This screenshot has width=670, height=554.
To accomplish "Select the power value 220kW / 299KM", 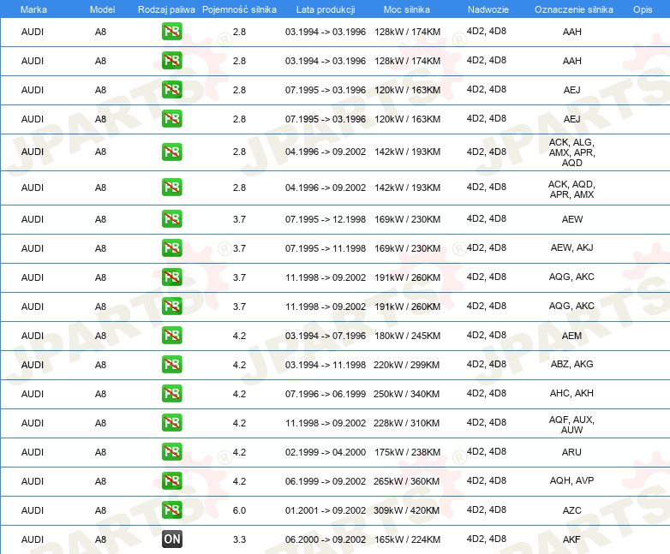I will pyautogui.click(x=406, y=365).
